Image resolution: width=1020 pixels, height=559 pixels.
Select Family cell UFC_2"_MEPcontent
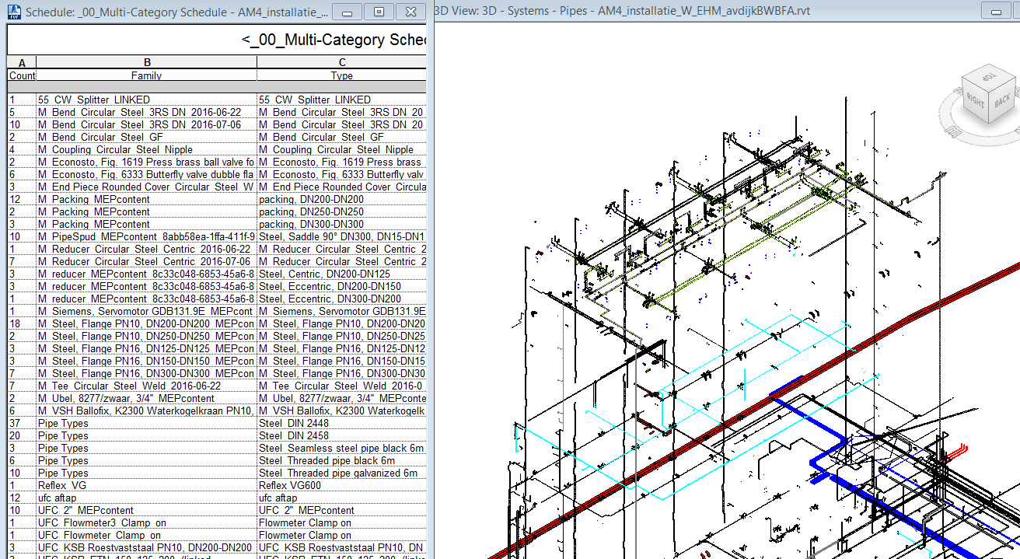[146, 510]
